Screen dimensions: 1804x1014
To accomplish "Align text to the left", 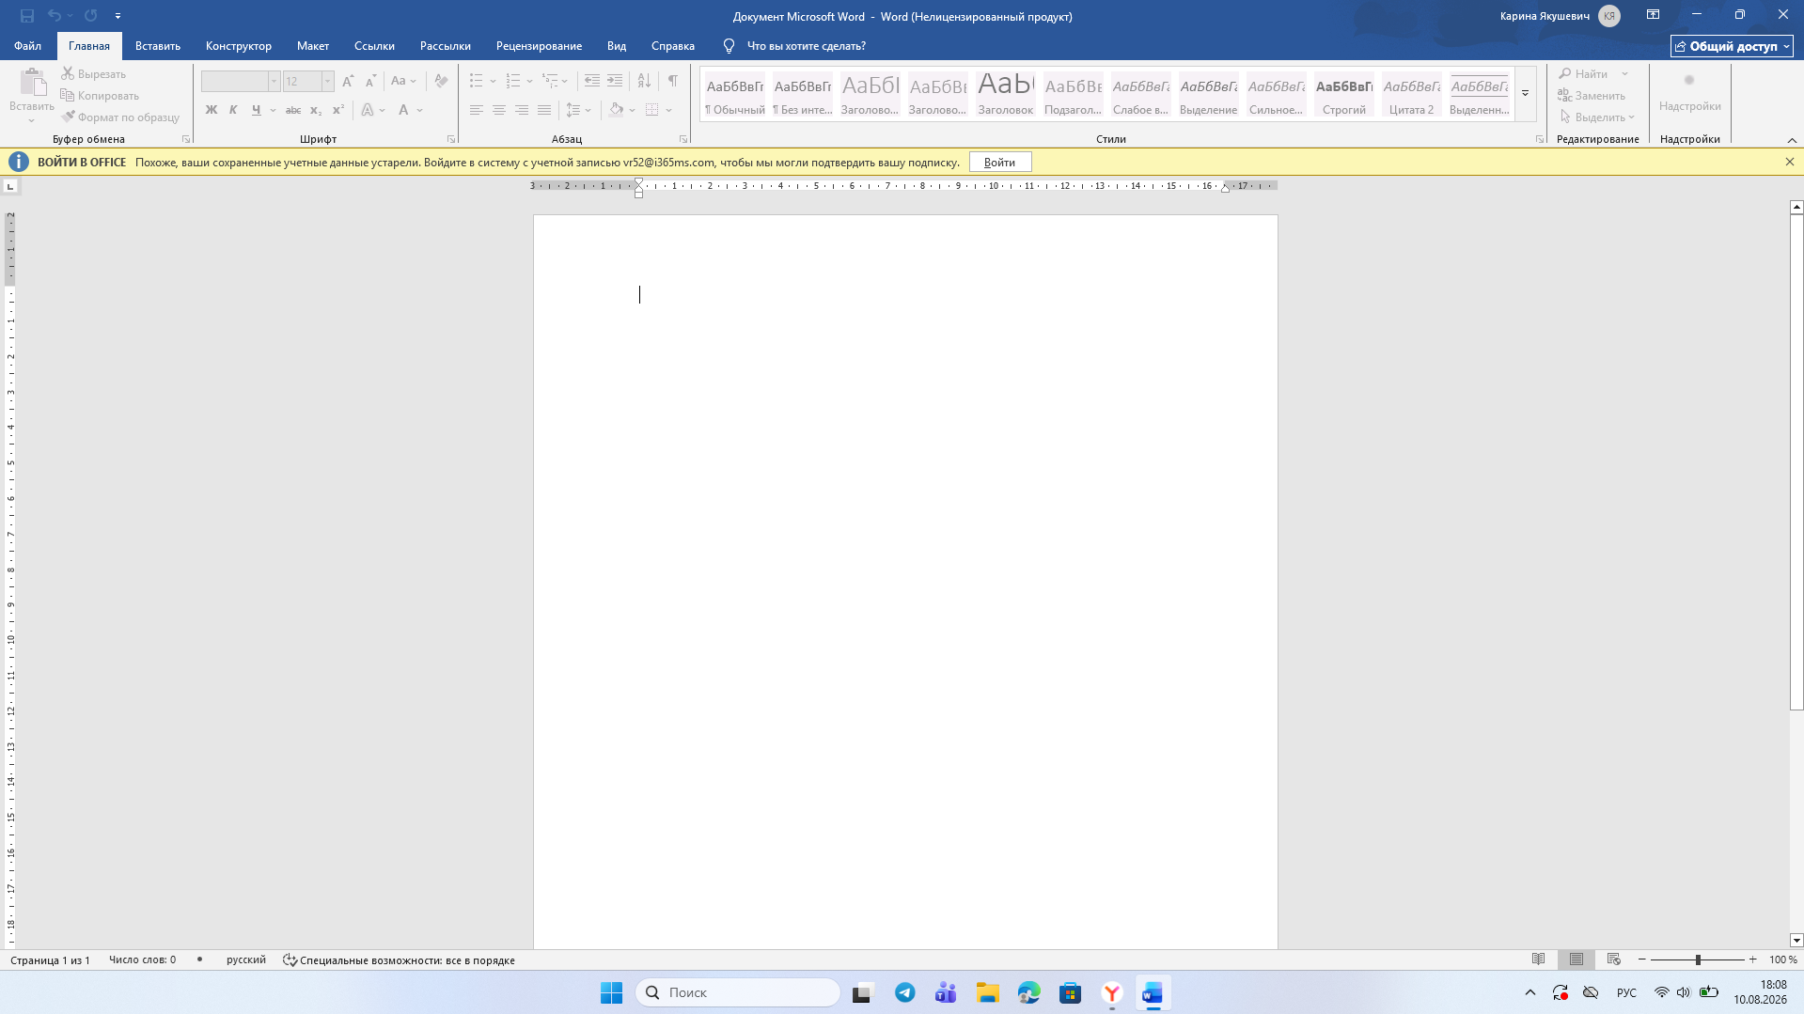I will [x=477, y=110].
